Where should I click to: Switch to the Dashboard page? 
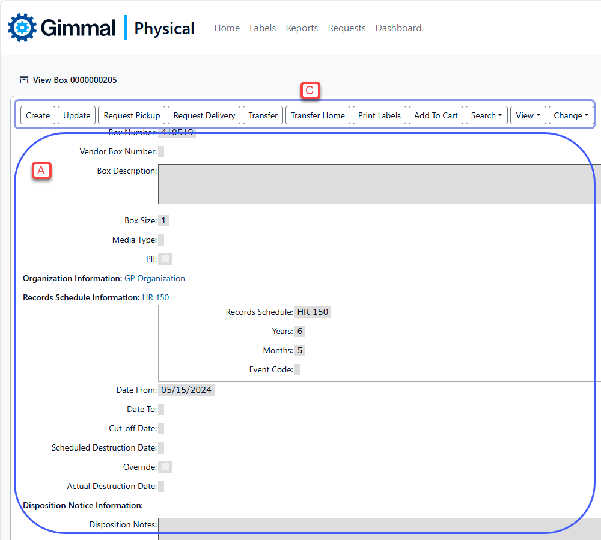398,28
